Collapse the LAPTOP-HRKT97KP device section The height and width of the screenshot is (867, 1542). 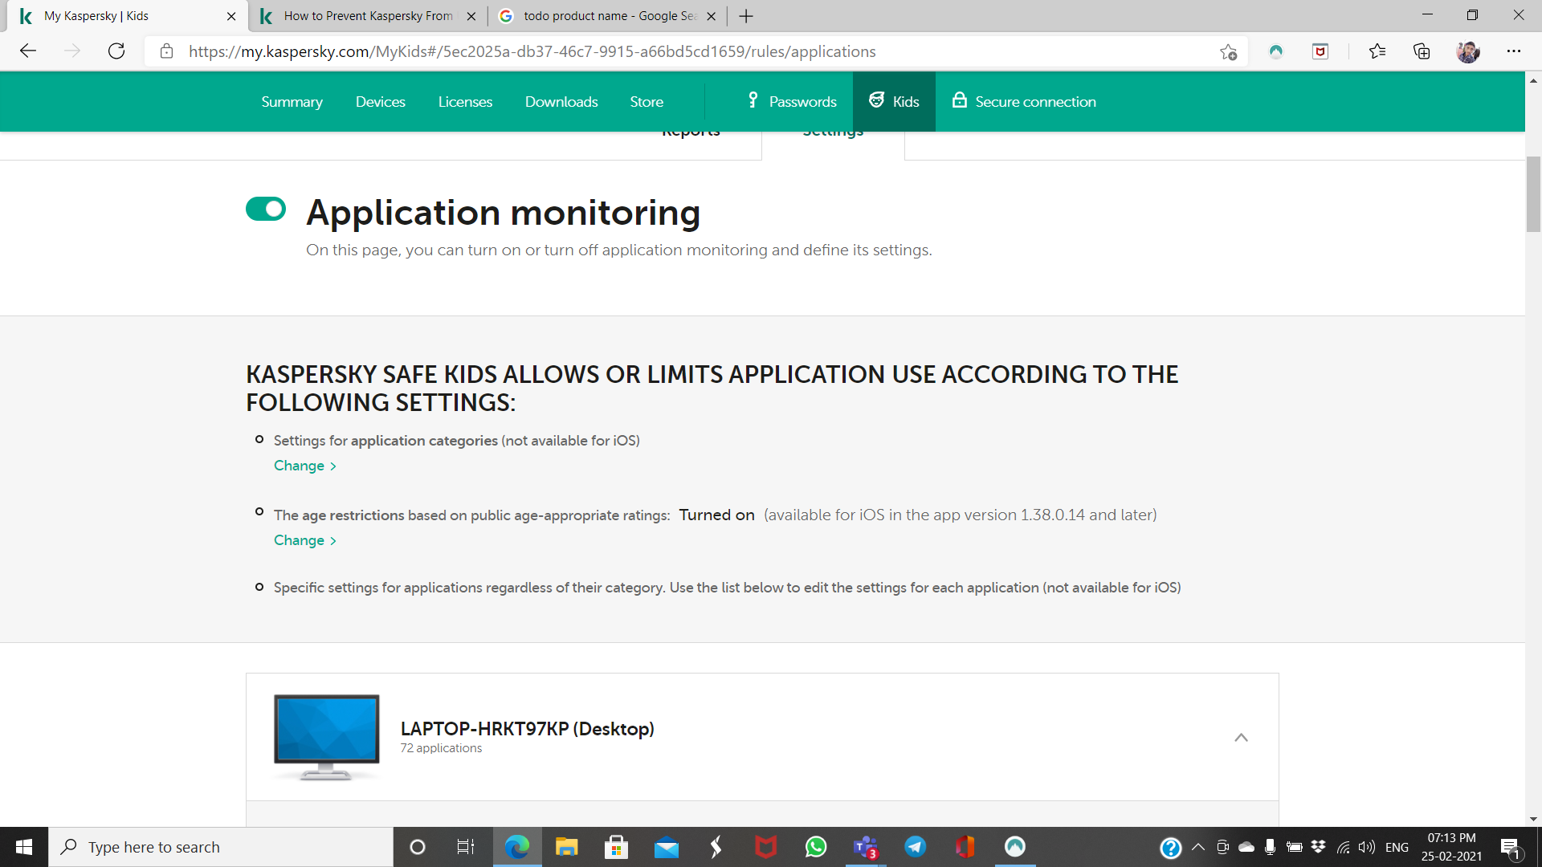1241,737
